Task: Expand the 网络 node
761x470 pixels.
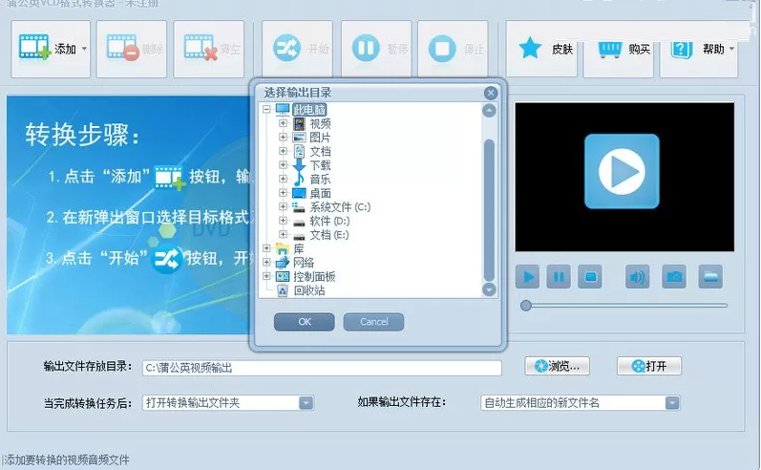Action: click(x=266, y=262)
